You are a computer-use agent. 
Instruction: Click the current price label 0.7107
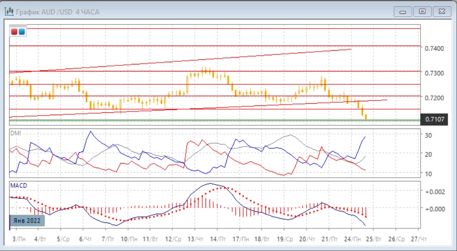pos(435,119)
